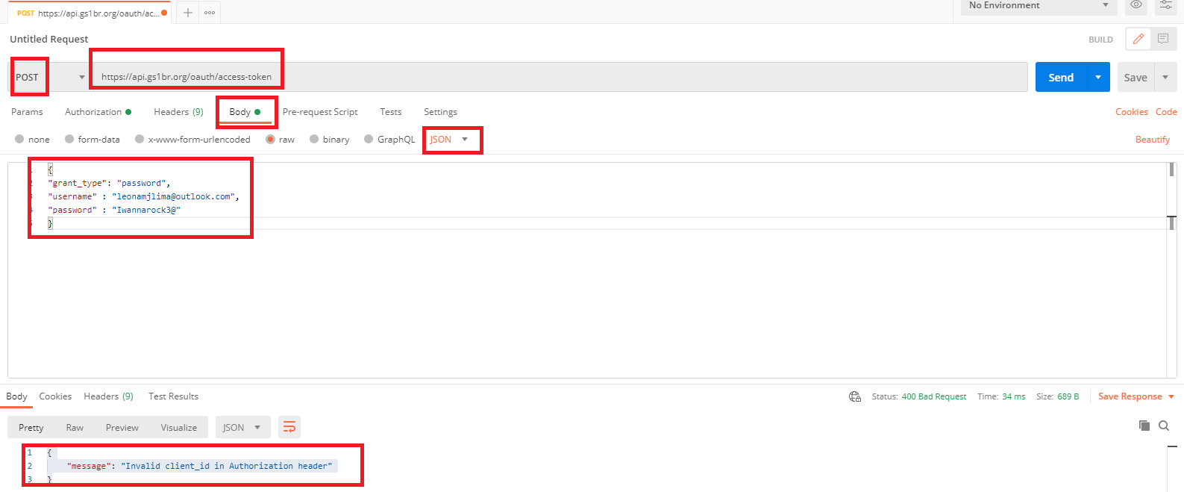The image size is (1184, 492).
Task: Click the Beautify link
Action: (1152, 140)
